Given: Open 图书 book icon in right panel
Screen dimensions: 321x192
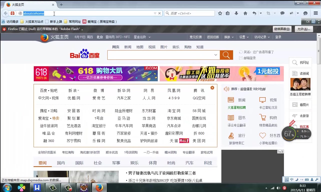Looking at the screenshot, I should coord(231,118).
